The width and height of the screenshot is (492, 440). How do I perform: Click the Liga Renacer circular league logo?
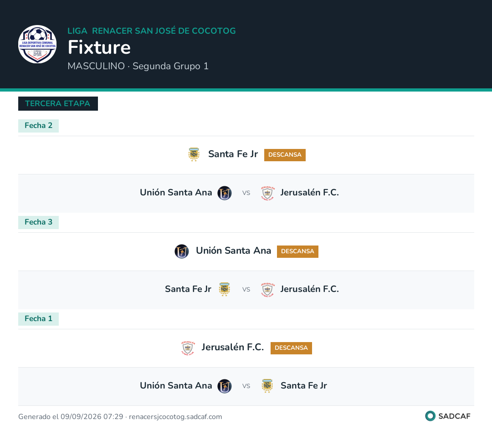tap(37, 44)
